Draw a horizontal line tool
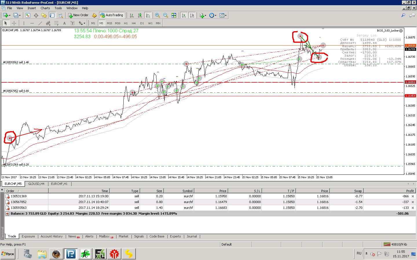This screenshot has width=417, height=260. (x=32, y=23)
